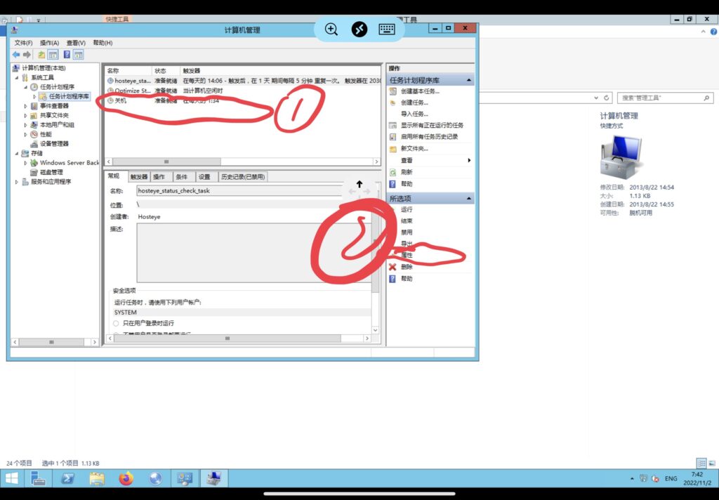Click the Windows Start button
The width and height of the screenshot is (719, 500).
tap(12, 479)
